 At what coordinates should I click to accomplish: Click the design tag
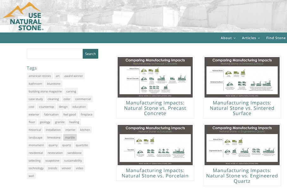pos(63,107)
